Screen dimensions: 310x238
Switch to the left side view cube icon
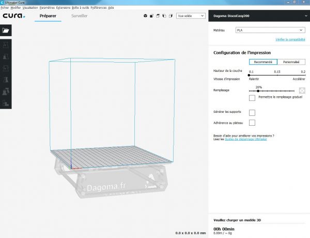tap(164, 16)
